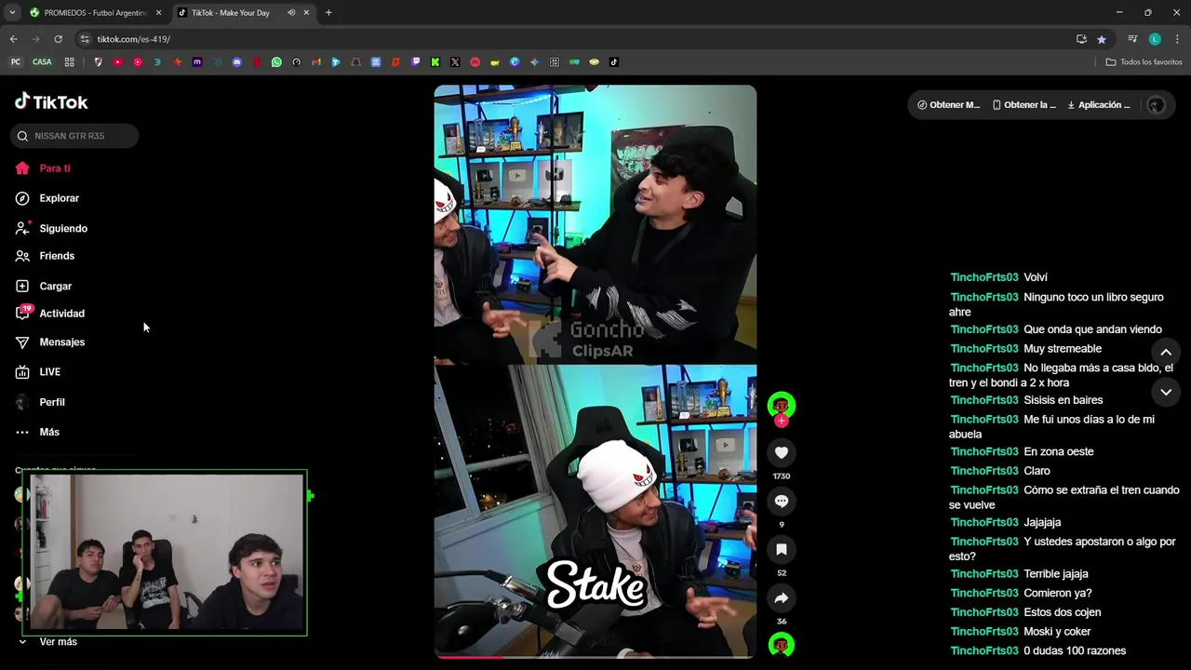This screenshot has height=670, width=1191.
Task: Click the TikTok logo
Action: [51, 101]
